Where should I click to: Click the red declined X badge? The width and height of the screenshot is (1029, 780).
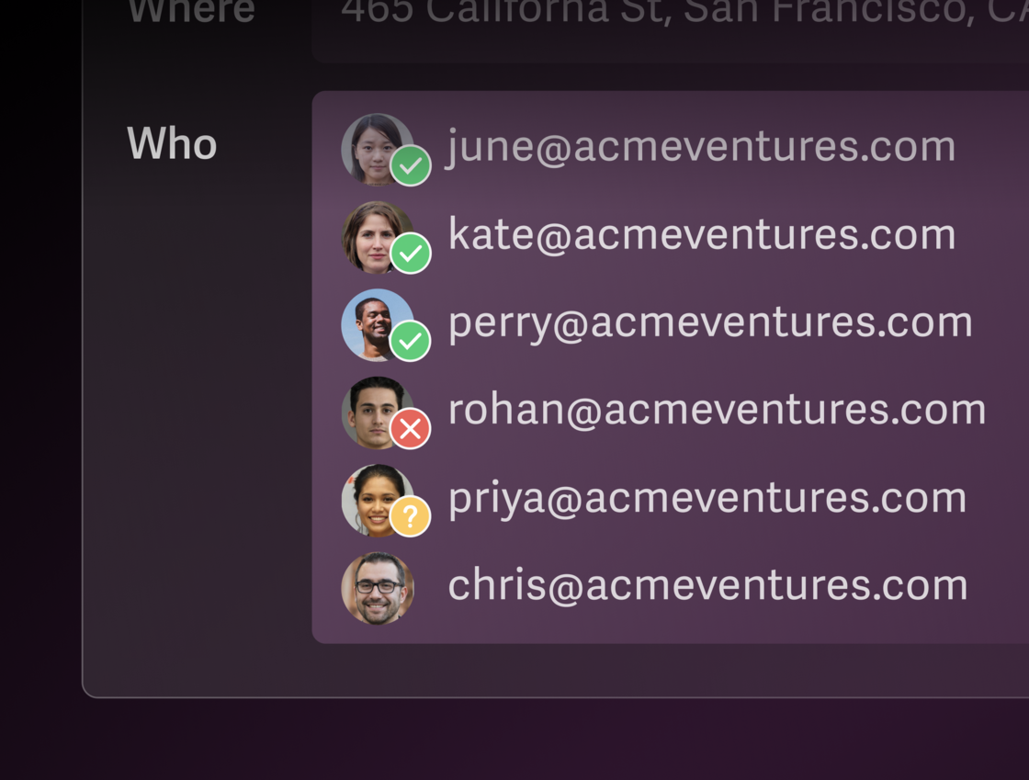click(411, 428)
